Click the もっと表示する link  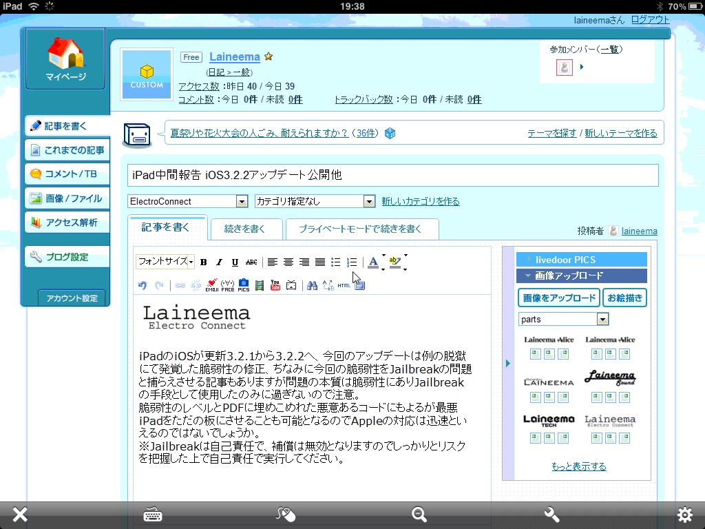point(578,466)
